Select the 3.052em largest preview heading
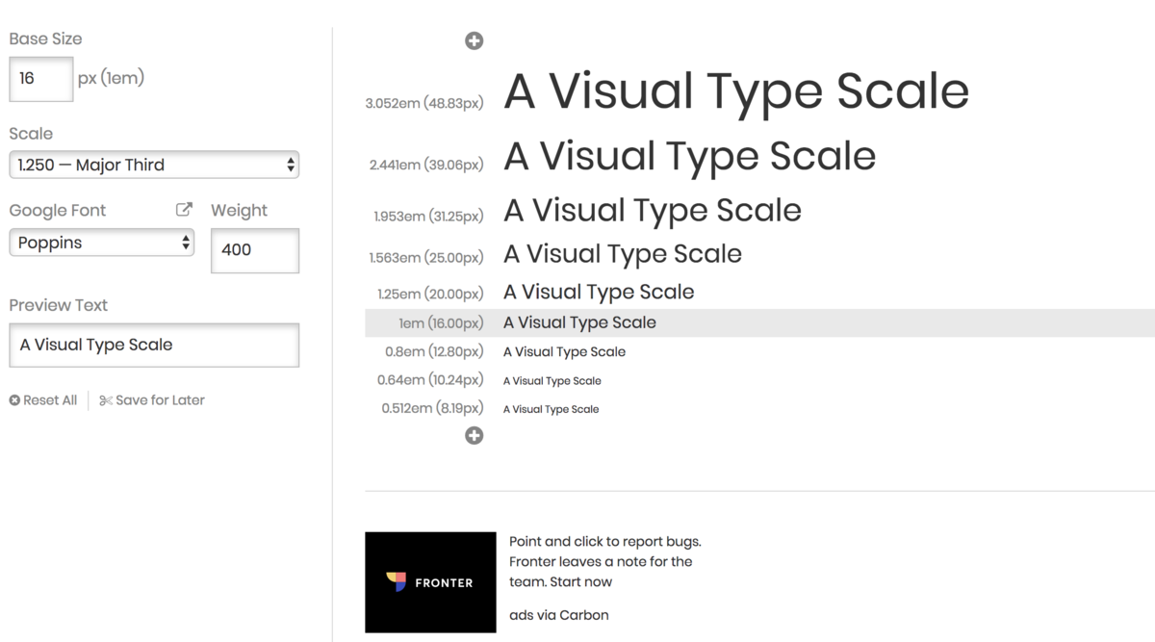1155x642 pixels. pos(735,91)
